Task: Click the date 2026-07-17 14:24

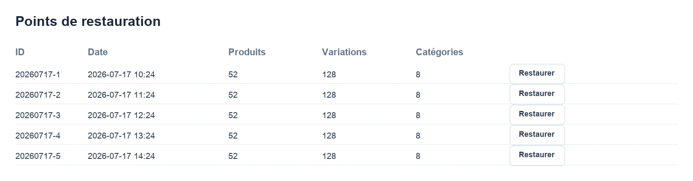Action: 121,156
